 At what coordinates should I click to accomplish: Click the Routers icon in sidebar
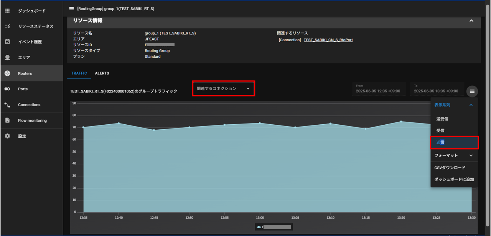pyautogui.click(x=7, y=73)
